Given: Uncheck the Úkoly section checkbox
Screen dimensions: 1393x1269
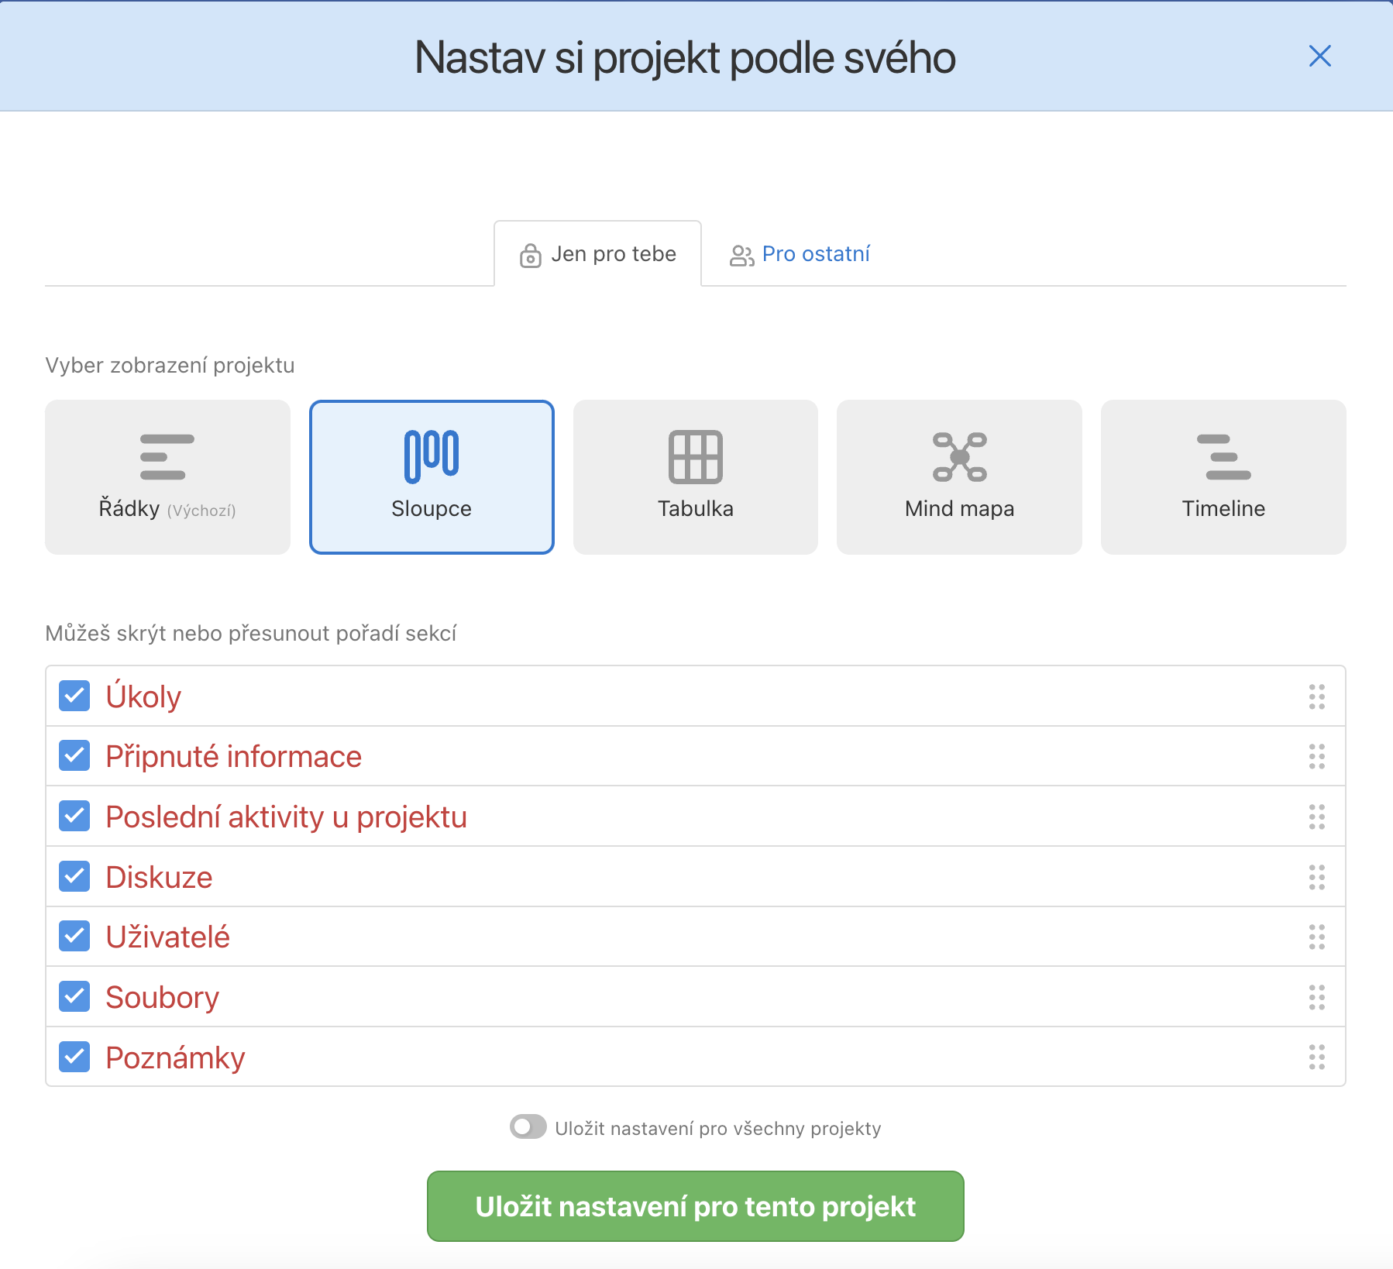Looking at the screenshot, I should 74,696.
